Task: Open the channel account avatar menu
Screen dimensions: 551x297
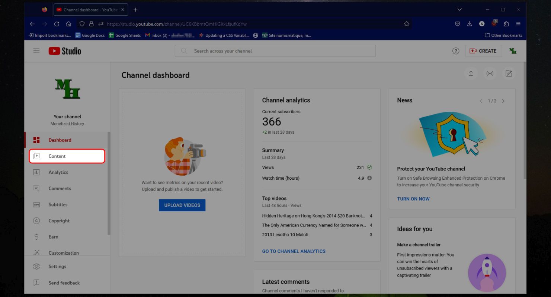Action: coord(513,51)
